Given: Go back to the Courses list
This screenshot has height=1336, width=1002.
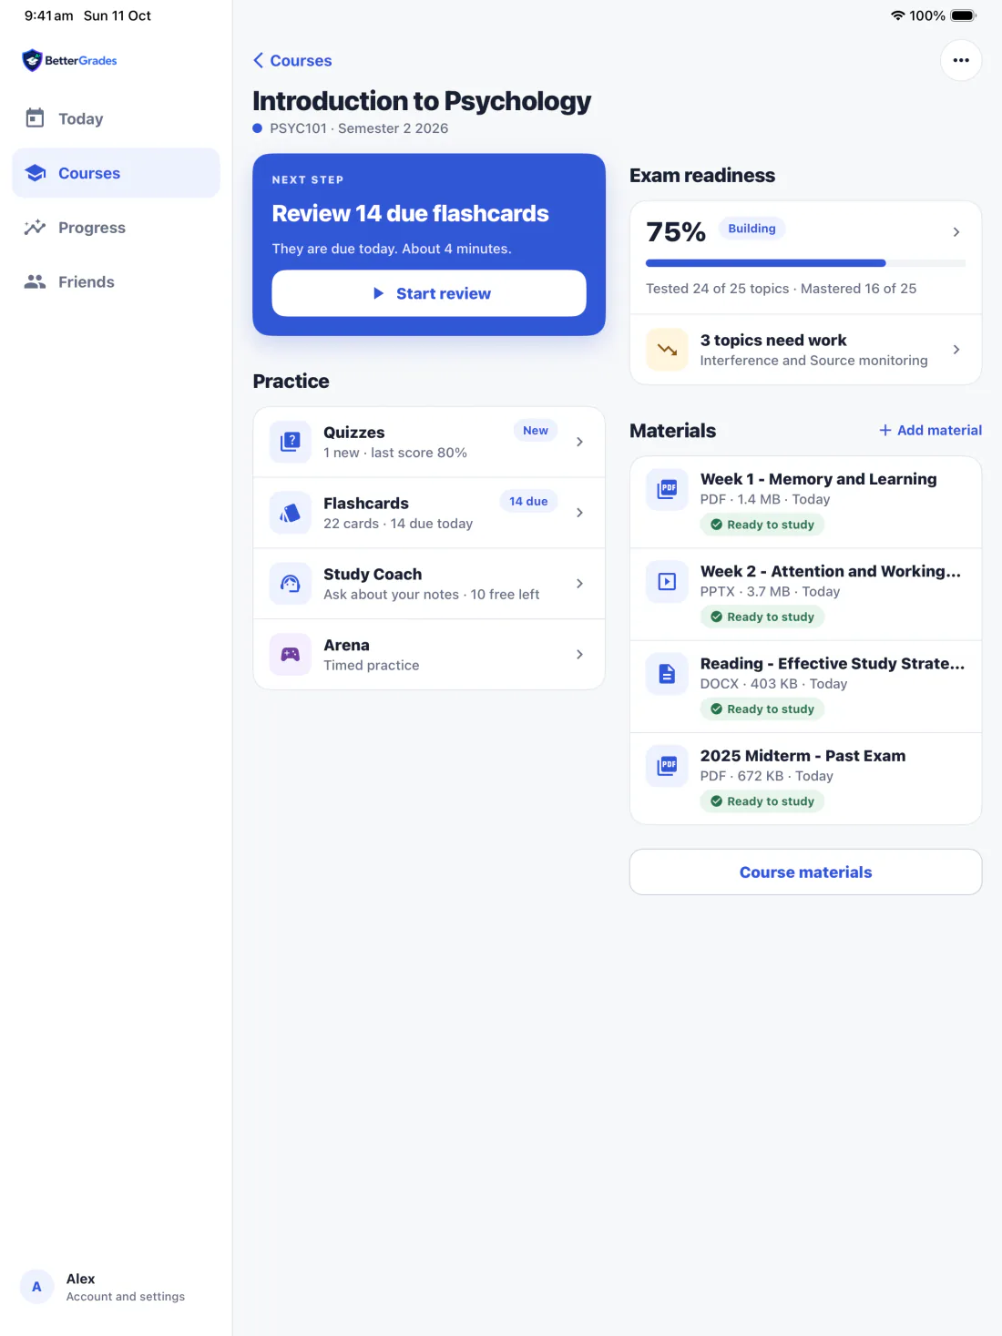Looking at the screenshot, I should tap(292, 60).
